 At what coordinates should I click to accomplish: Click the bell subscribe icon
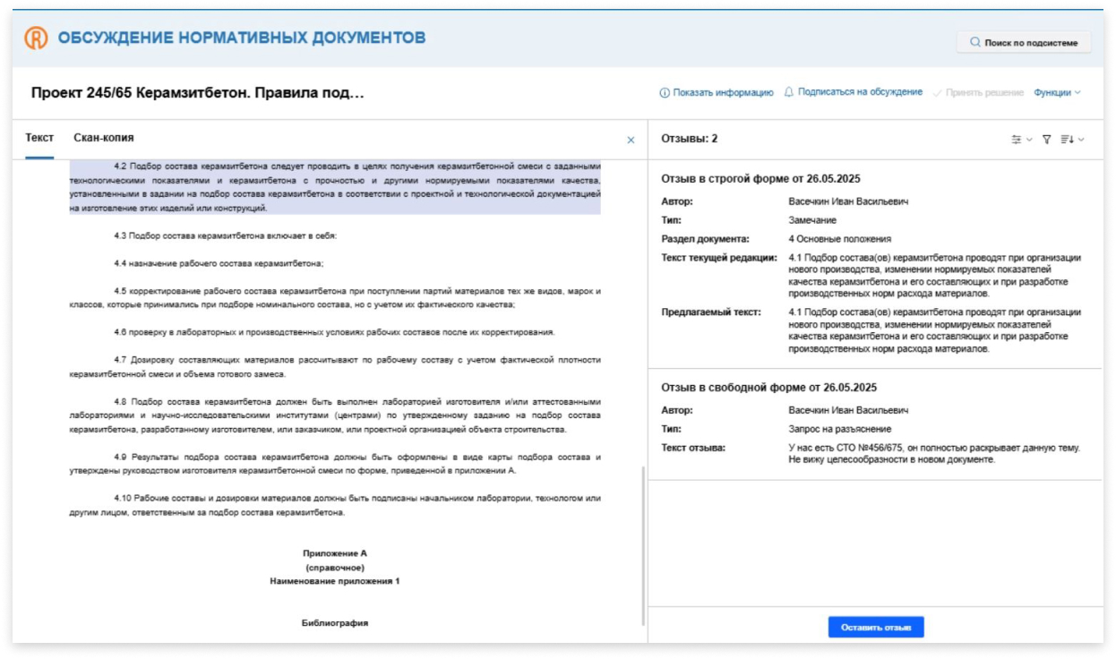(x=789, y=92)
